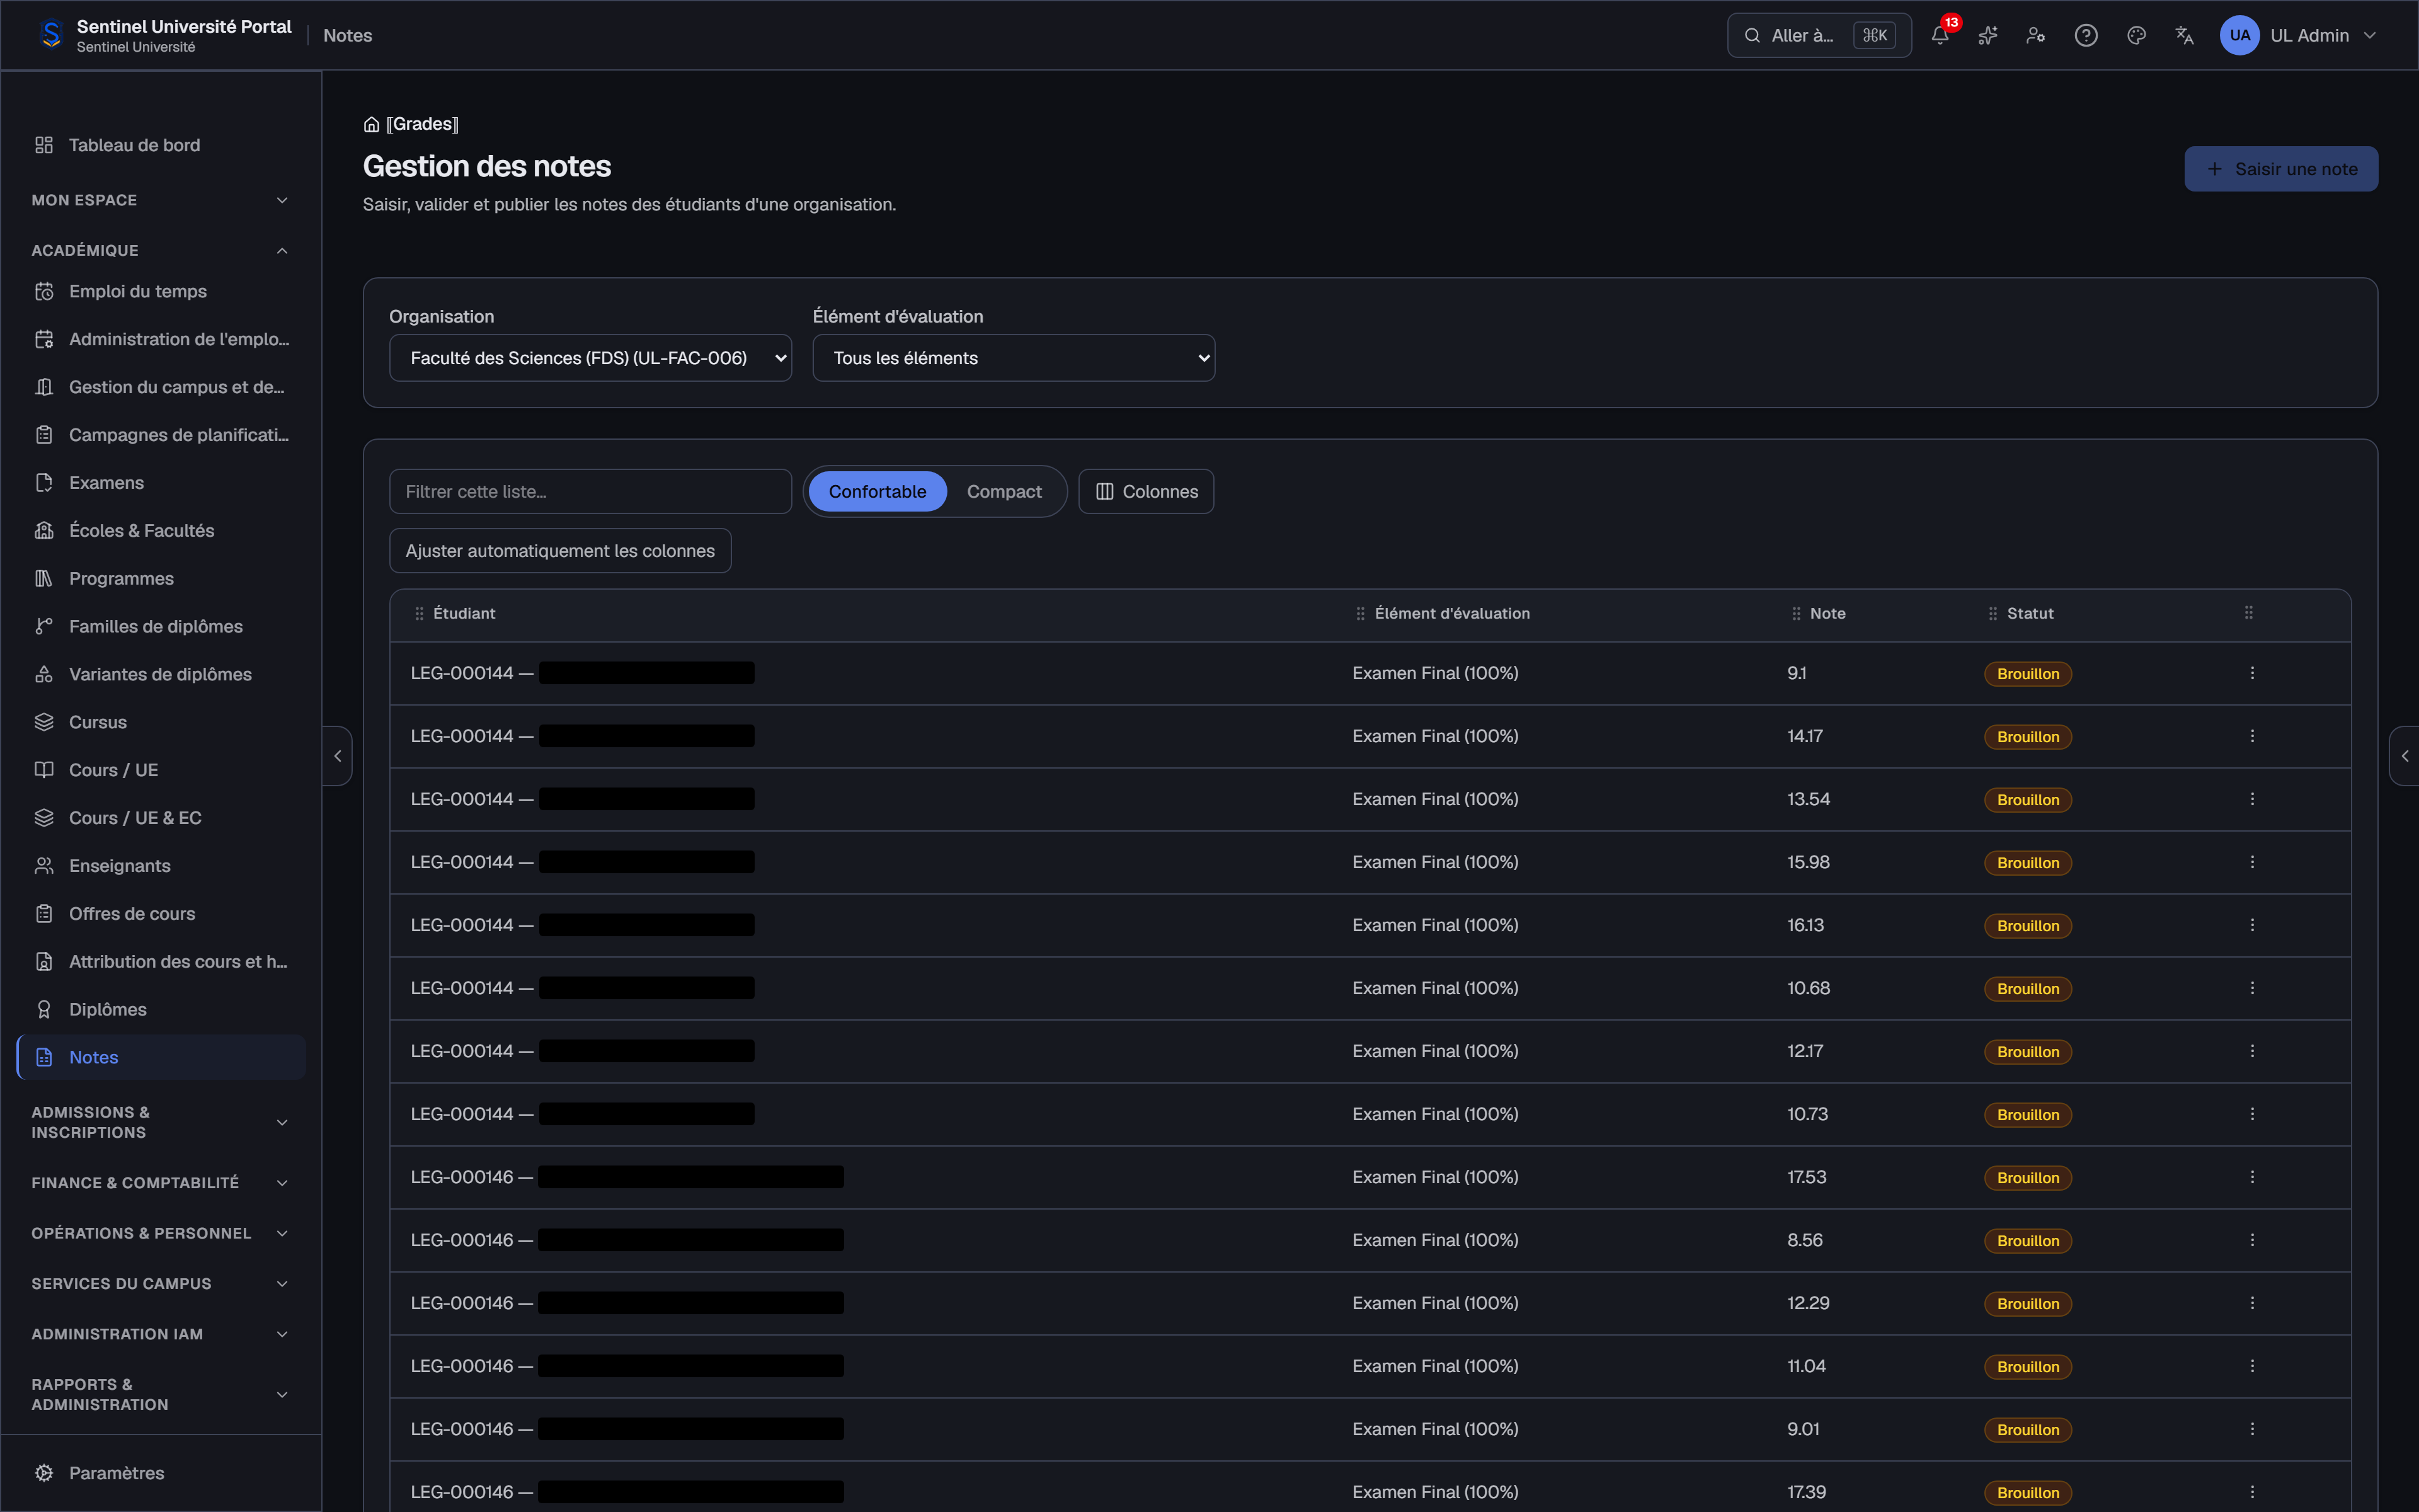Collapse the ACADÉMIQUE section
The height and width of the screenshot is (1512, 2419).
click(161, 250)
